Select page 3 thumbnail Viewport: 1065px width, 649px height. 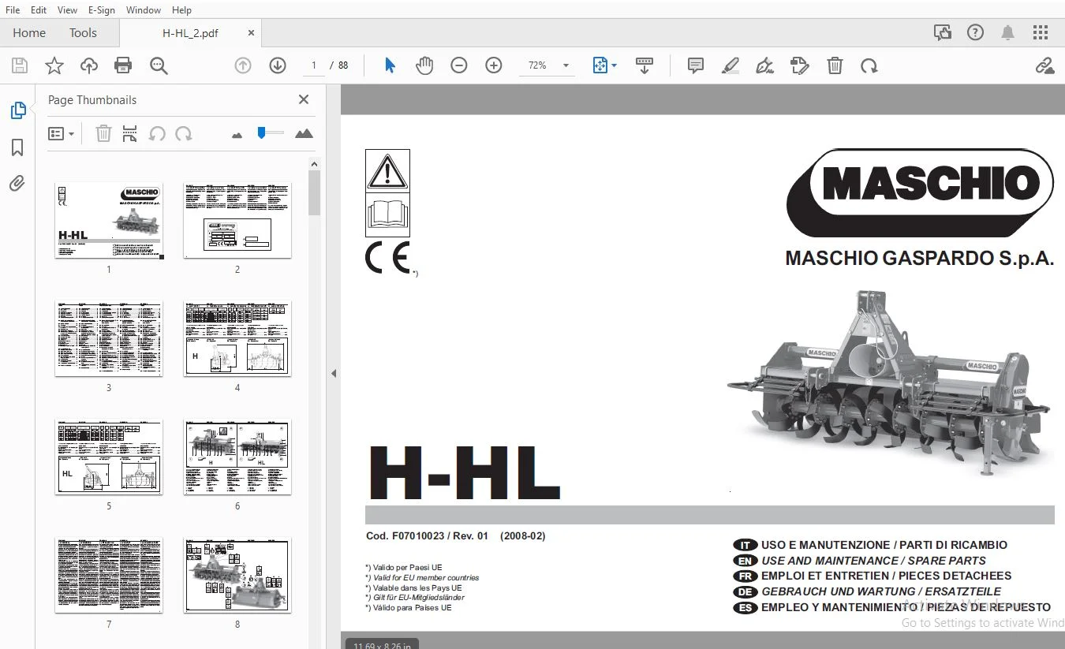[x=109, y=338]
